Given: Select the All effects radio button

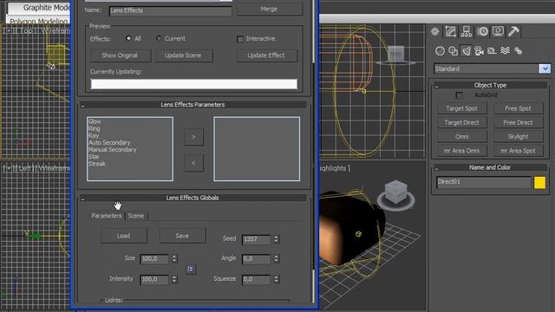Looking at the screenshot, I should 128,38.
